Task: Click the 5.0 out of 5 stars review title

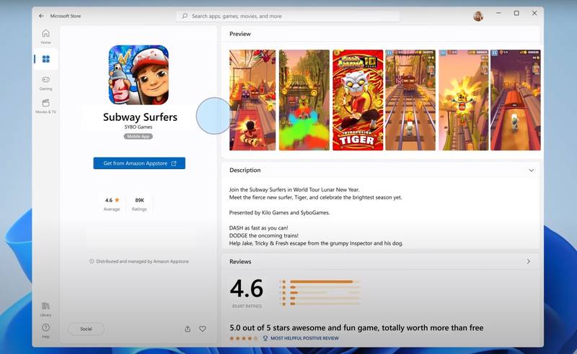Action: 356,327
